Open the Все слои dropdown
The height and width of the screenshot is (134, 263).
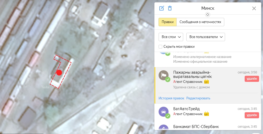171,37
